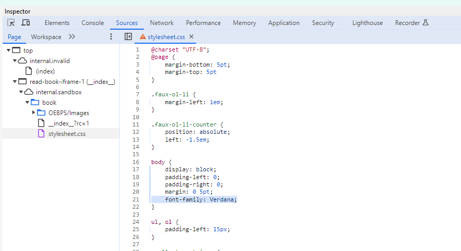Switch to the Console tab

93,23
